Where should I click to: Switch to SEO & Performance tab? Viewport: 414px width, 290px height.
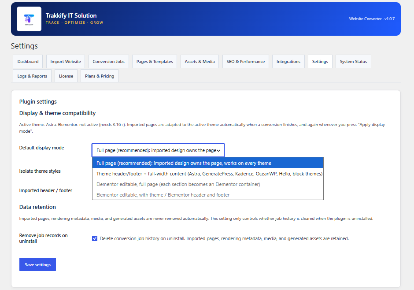(x=246, y=62)
